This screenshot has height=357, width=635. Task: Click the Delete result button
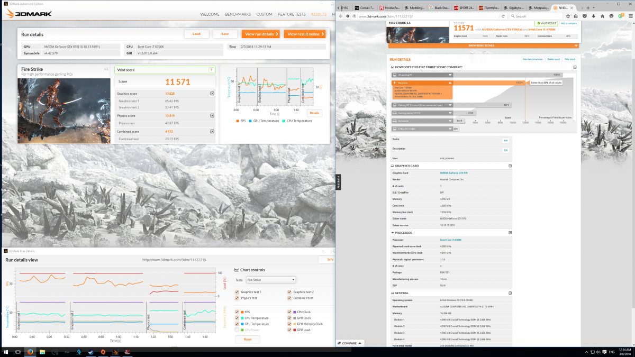pos(554,59)
